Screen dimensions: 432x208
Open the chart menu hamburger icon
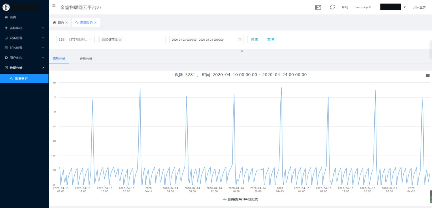click(x=428, y=75)
